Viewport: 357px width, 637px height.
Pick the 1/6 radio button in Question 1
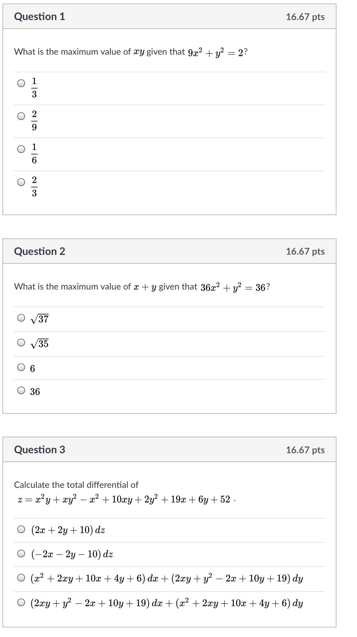coord(21,149)
